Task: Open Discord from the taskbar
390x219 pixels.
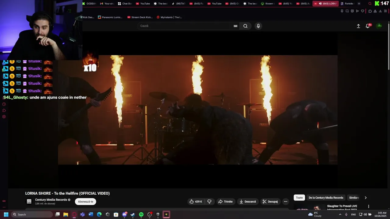Action: click(124, 214)
